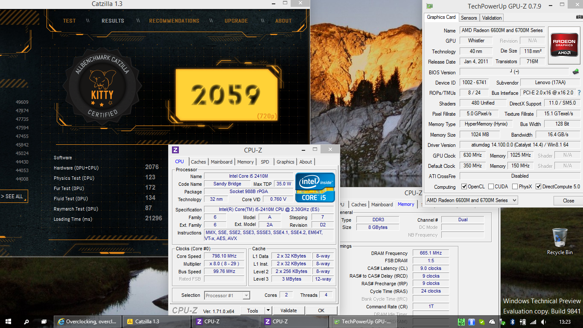Click the Intel Core i5 logo in CPU-Z

pyautogui.click(x=315, y=187)
